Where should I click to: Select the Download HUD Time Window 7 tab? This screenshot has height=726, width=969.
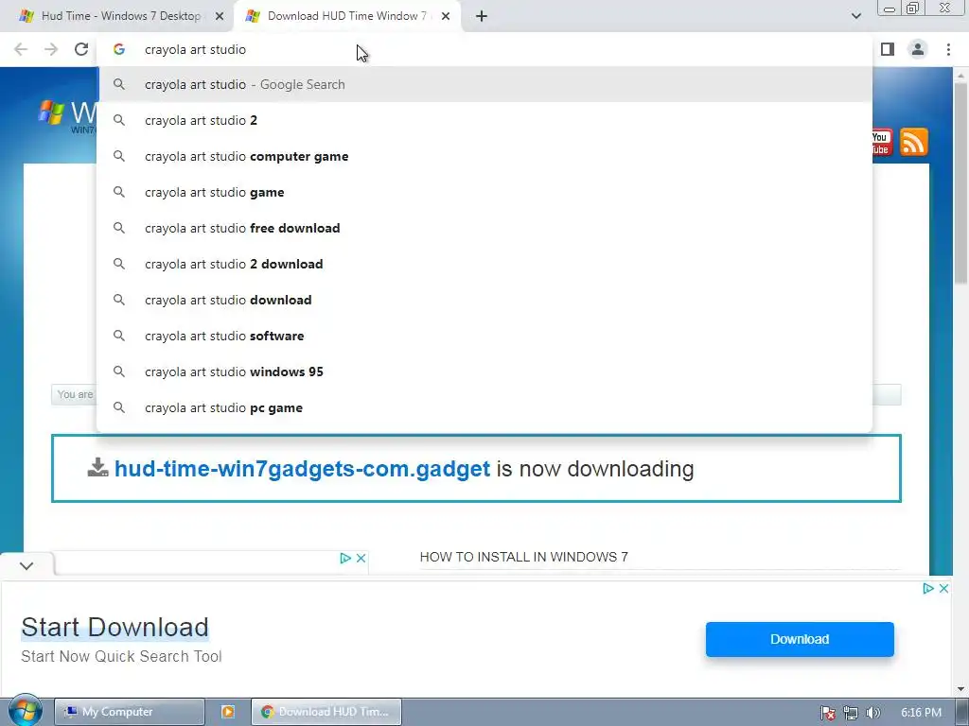346,16
